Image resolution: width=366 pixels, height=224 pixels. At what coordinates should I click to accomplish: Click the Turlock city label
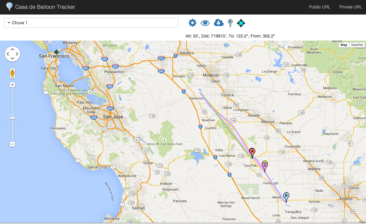228,95
